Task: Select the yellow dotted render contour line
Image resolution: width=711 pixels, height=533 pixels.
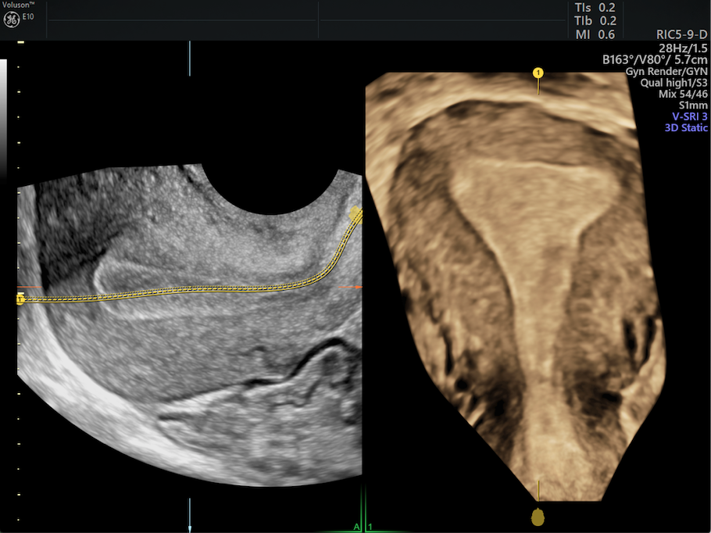Action: (x=195, y=290)
